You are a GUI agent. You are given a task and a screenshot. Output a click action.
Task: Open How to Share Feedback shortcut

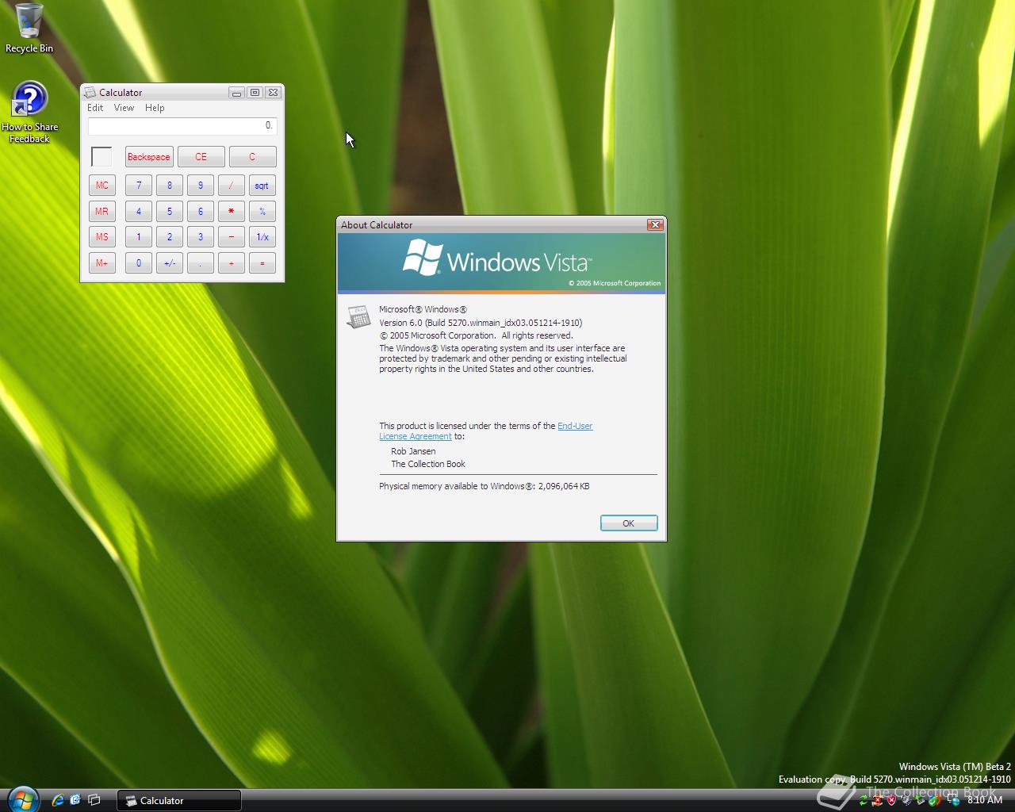pyautogui.click(x=29, y=112)
